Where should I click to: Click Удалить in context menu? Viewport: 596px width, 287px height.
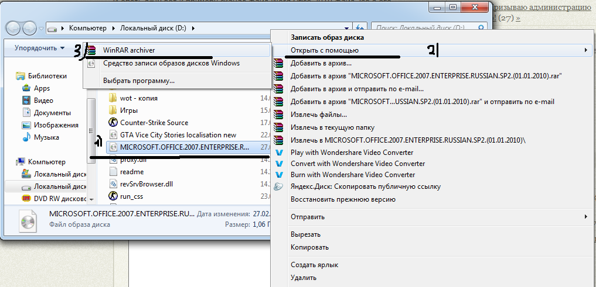[304, 278]
